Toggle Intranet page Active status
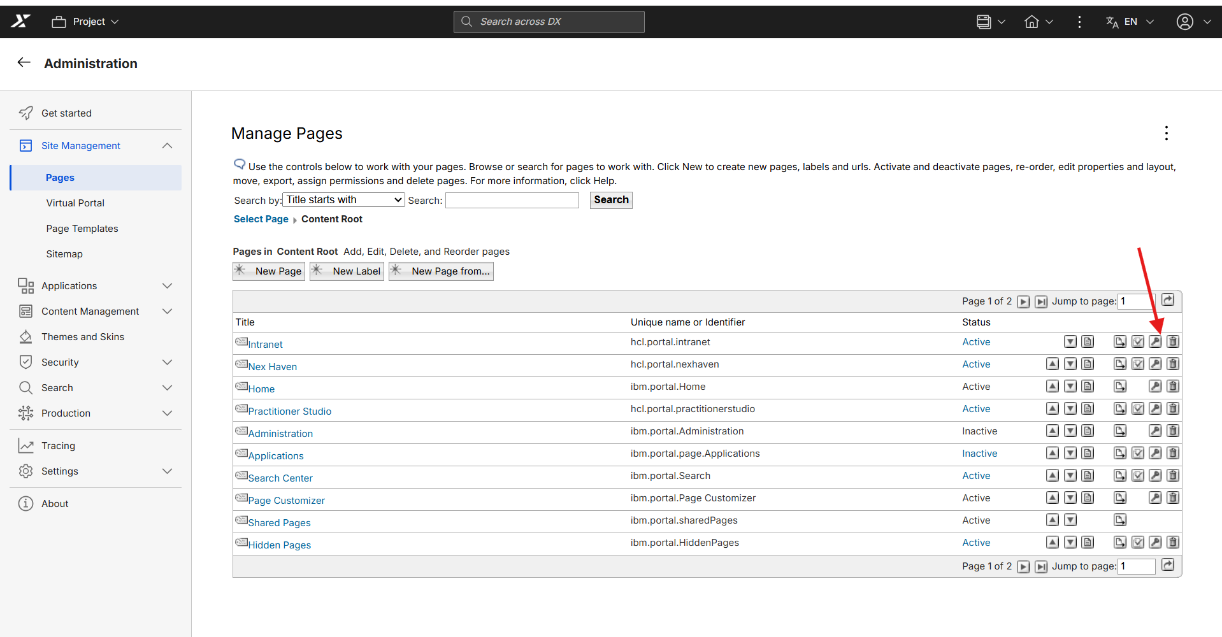This screenshot has width=1222, height=637. point(976,342)
